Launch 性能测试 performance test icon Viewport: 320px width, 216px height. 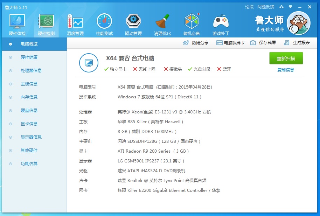pyautogui.click(x=104, y=21)
